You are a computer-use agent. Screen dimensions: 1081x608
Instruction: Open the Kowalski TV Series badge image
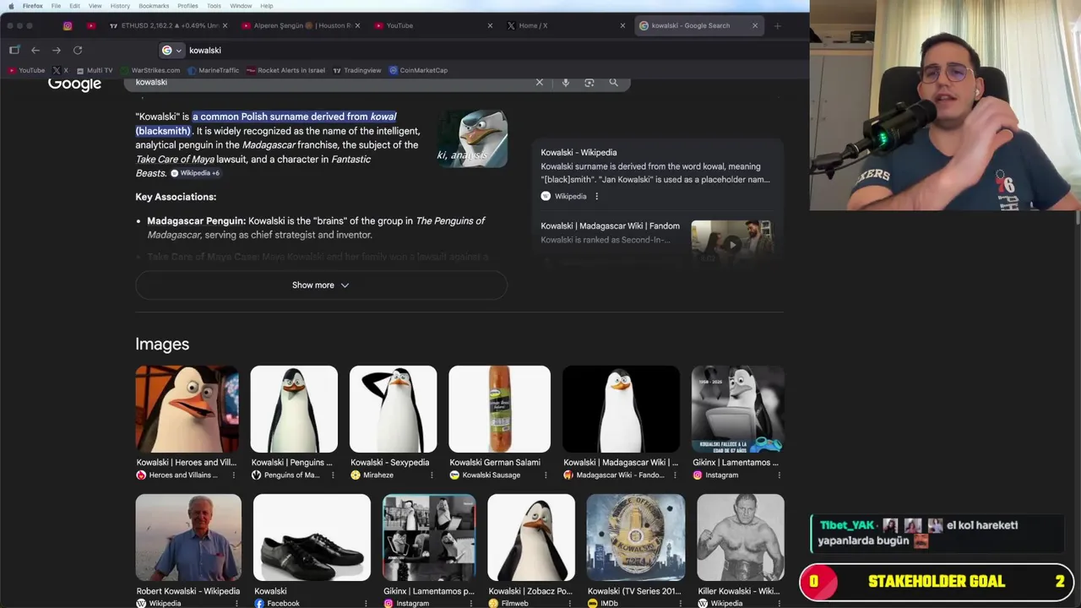636,538
